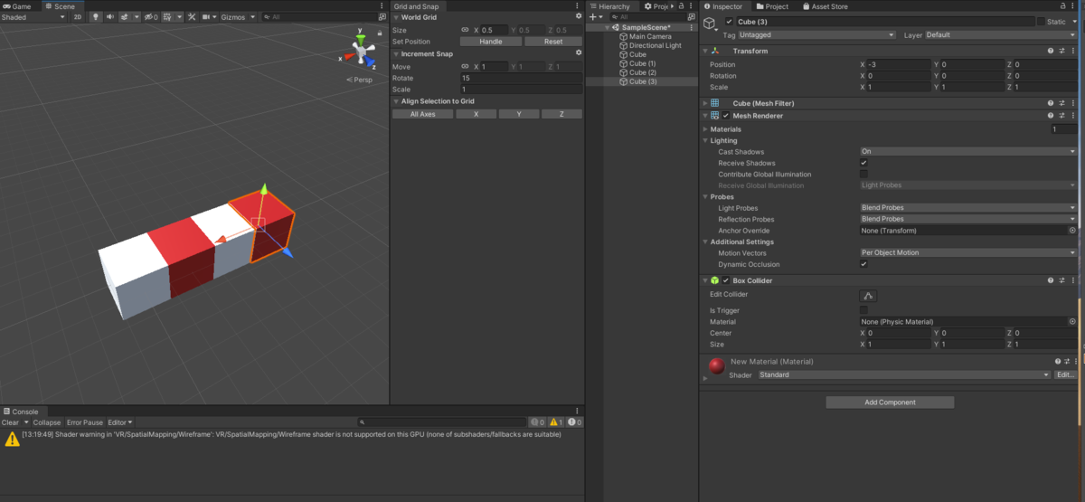Toggle console warnings count filter
Viewport: 1085px width, 502px height.
[x=556, y=422]
